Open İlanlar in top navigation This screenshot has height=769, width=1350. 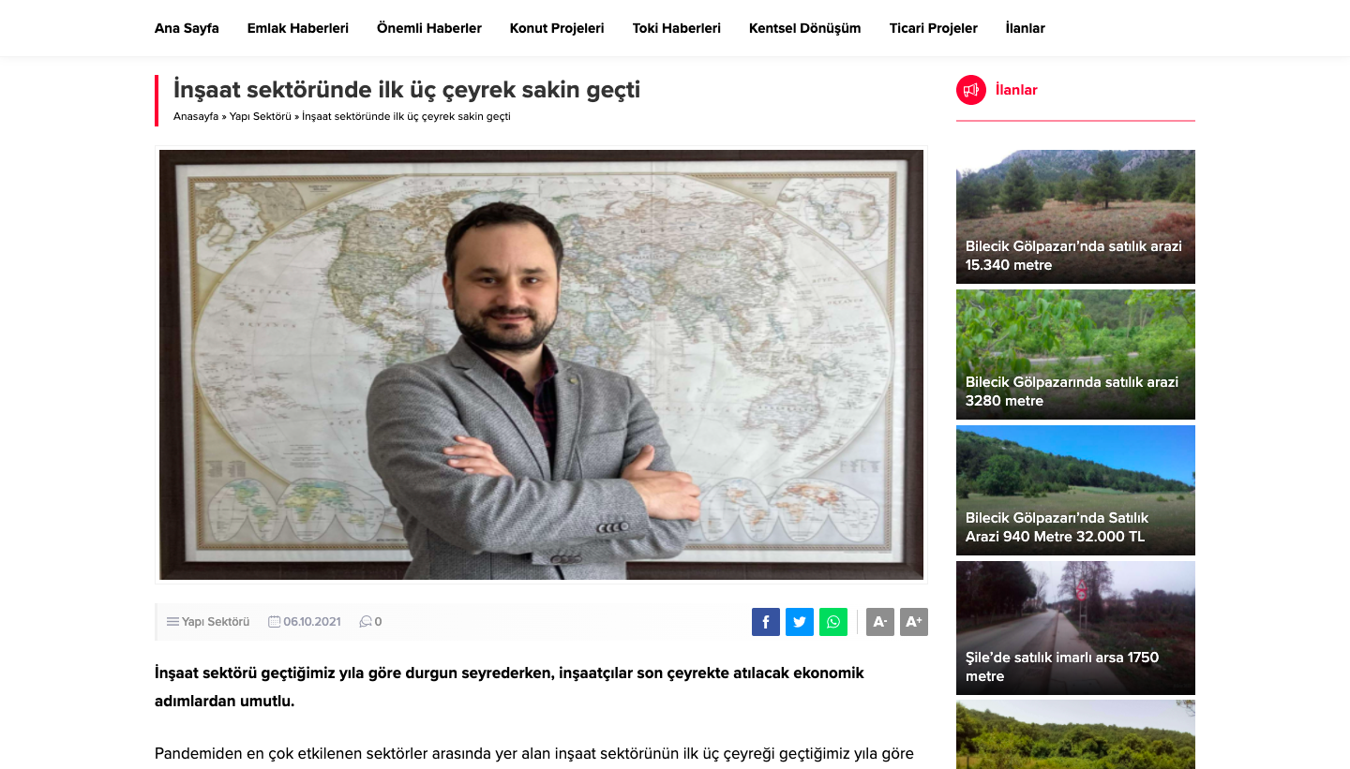[x=1026, y=28]
